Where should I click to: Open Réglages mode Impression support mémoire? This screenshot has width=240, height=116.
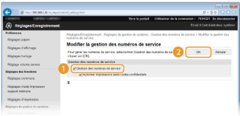pyautogui.click(x=26, y=89)
